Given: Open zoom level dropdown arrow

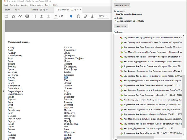Looking at the screenshot, I should tap(107, 16).
